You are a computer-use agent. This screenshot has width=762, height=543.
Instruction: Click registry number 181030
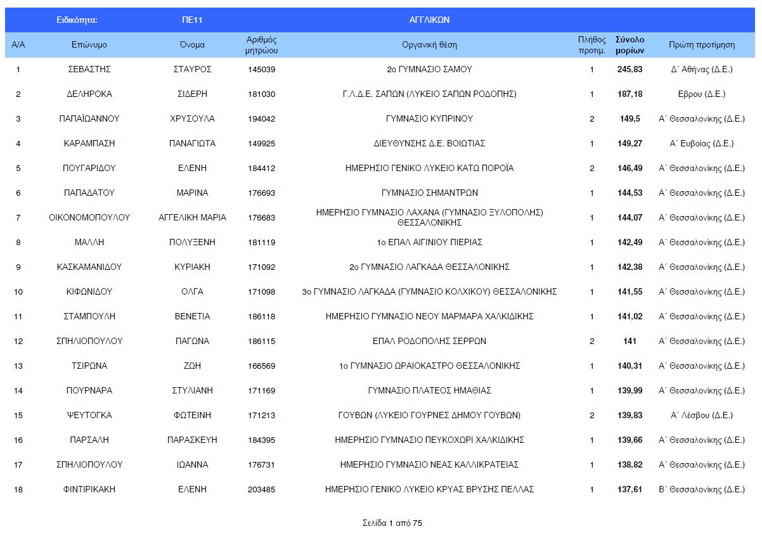click(261, 94)
